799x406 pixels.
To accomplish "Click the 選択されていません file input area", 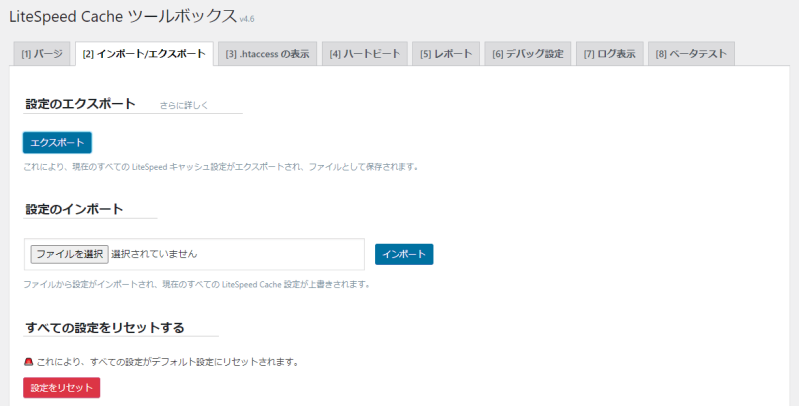I will pos(161,254).
